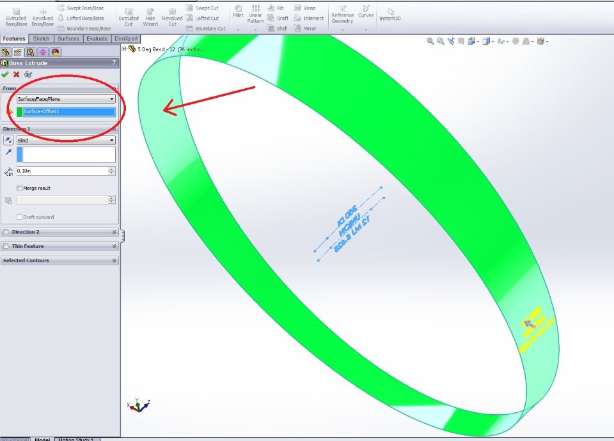
Task: Expand the Direction 2 section
Action: pos(114,231)
